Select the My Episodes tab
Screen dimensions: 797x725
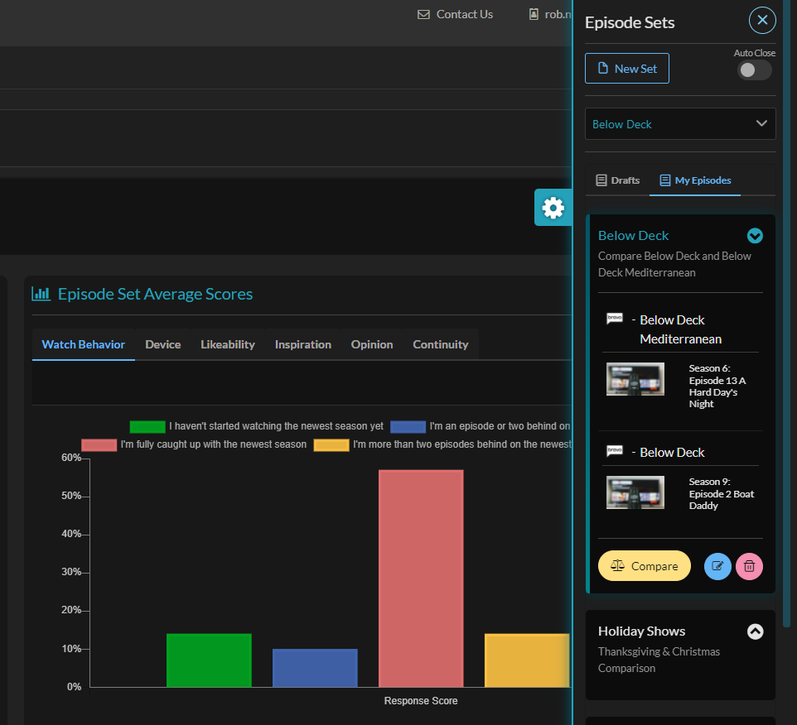click(695, 180)
